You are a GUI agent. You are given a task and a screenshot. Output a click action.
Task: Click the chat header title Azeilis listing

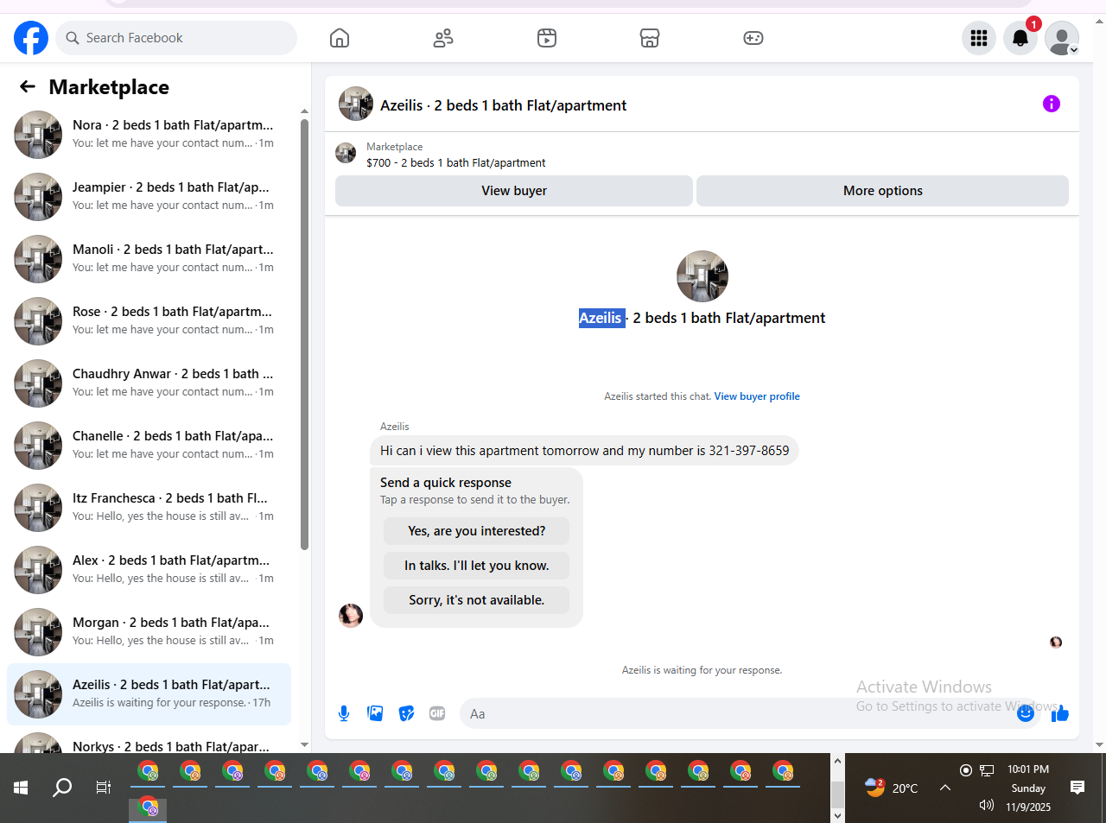click(504, 105)
